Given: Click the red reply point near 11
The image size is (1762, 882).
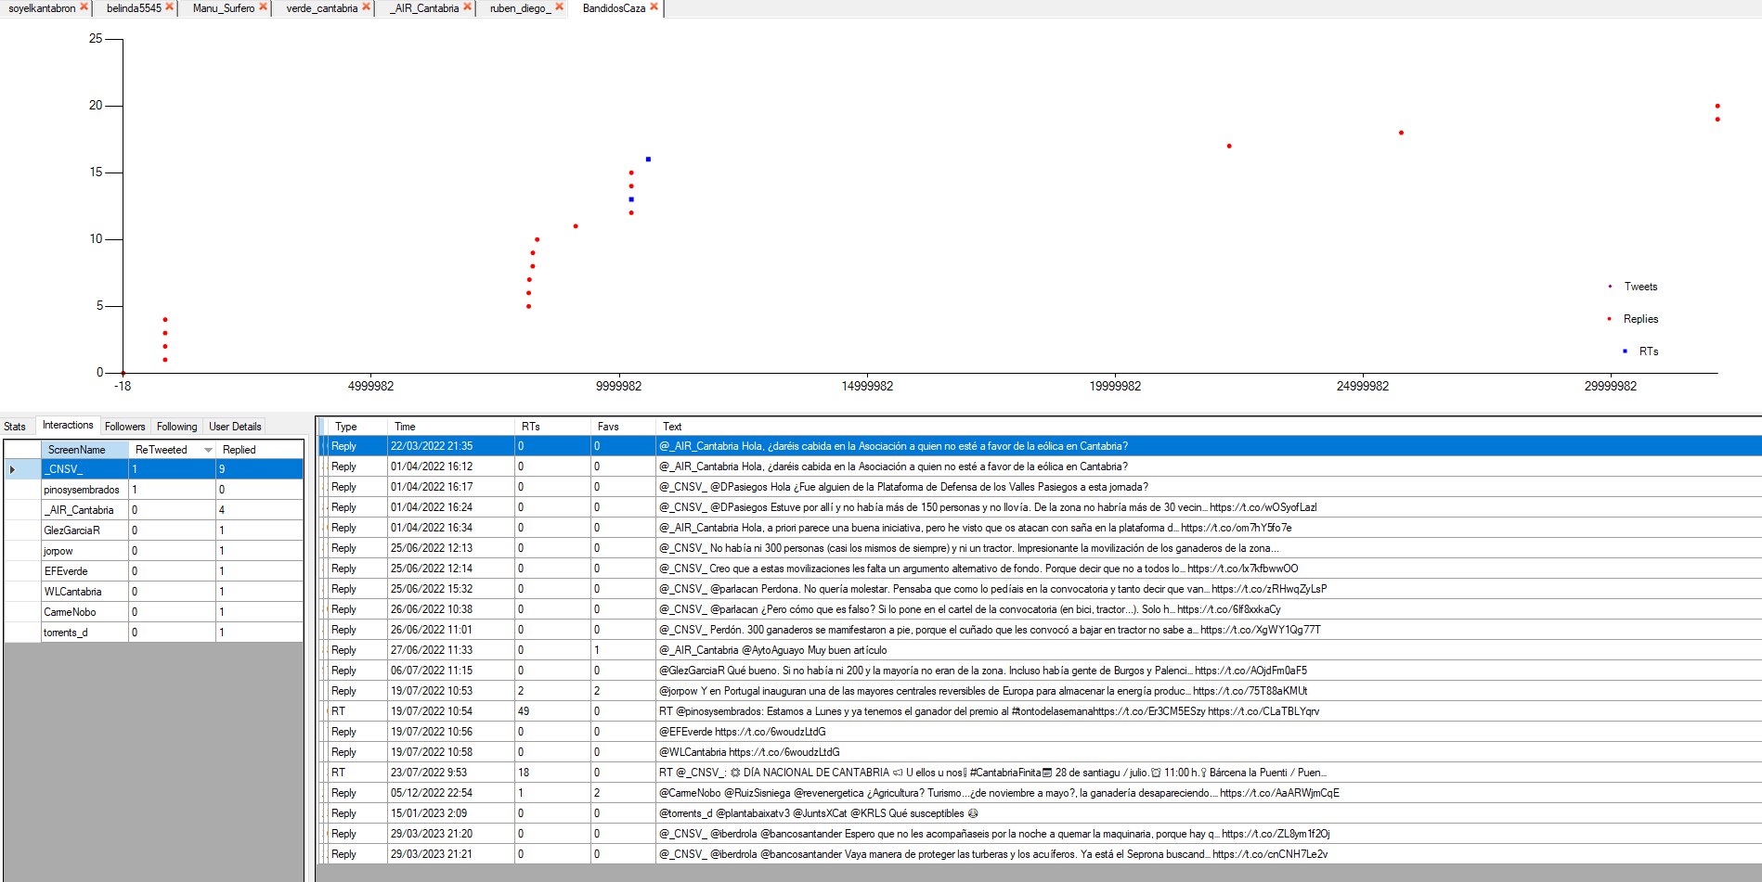Looking at the screenshot, I should point(576,226).
